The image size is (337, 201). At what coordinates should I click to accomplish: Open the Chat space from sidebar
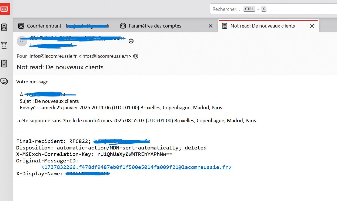4,81
